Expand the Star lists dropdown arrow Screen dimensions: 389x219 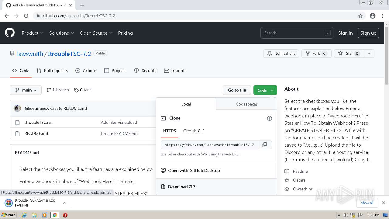369,54
